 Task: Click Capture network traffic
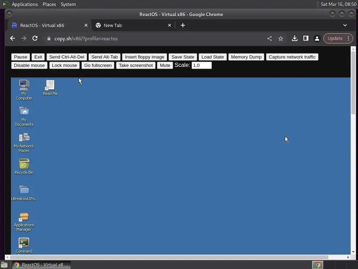(292, 57)
